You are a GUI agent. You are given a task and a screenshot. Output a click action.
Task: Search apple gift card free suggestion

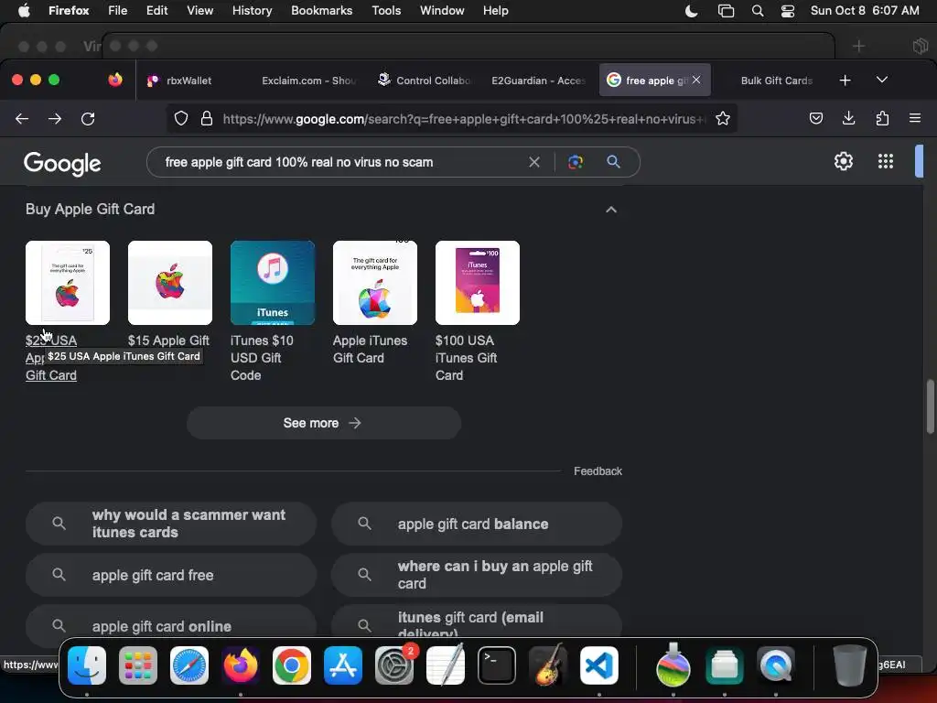[x=171, y=575]
